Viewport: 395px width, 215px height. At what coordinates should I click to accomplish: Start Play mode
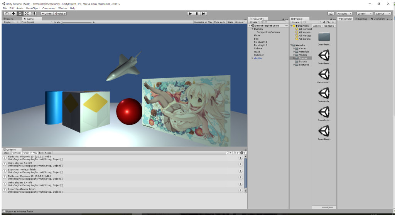point(191,13)
